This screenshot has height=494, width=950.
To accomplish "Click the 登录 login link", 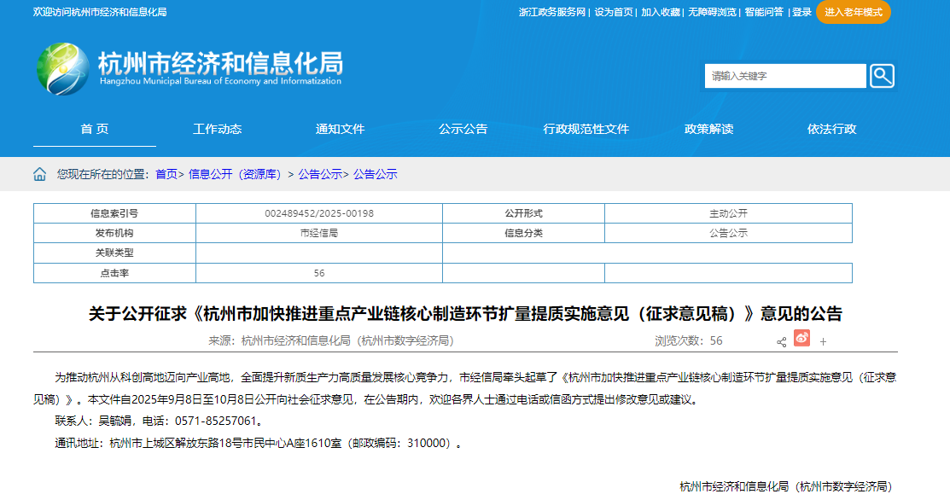I will [801, 12].
